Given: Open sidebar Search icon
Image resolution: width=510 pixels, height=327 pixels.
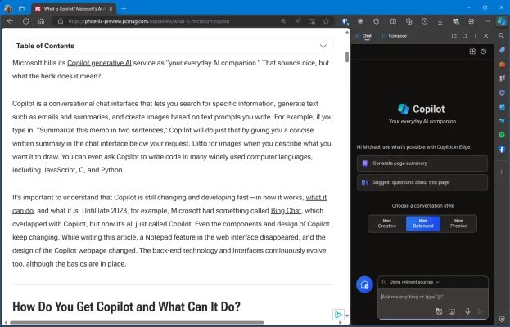Looking at the screenshot, I should [502, 36].
